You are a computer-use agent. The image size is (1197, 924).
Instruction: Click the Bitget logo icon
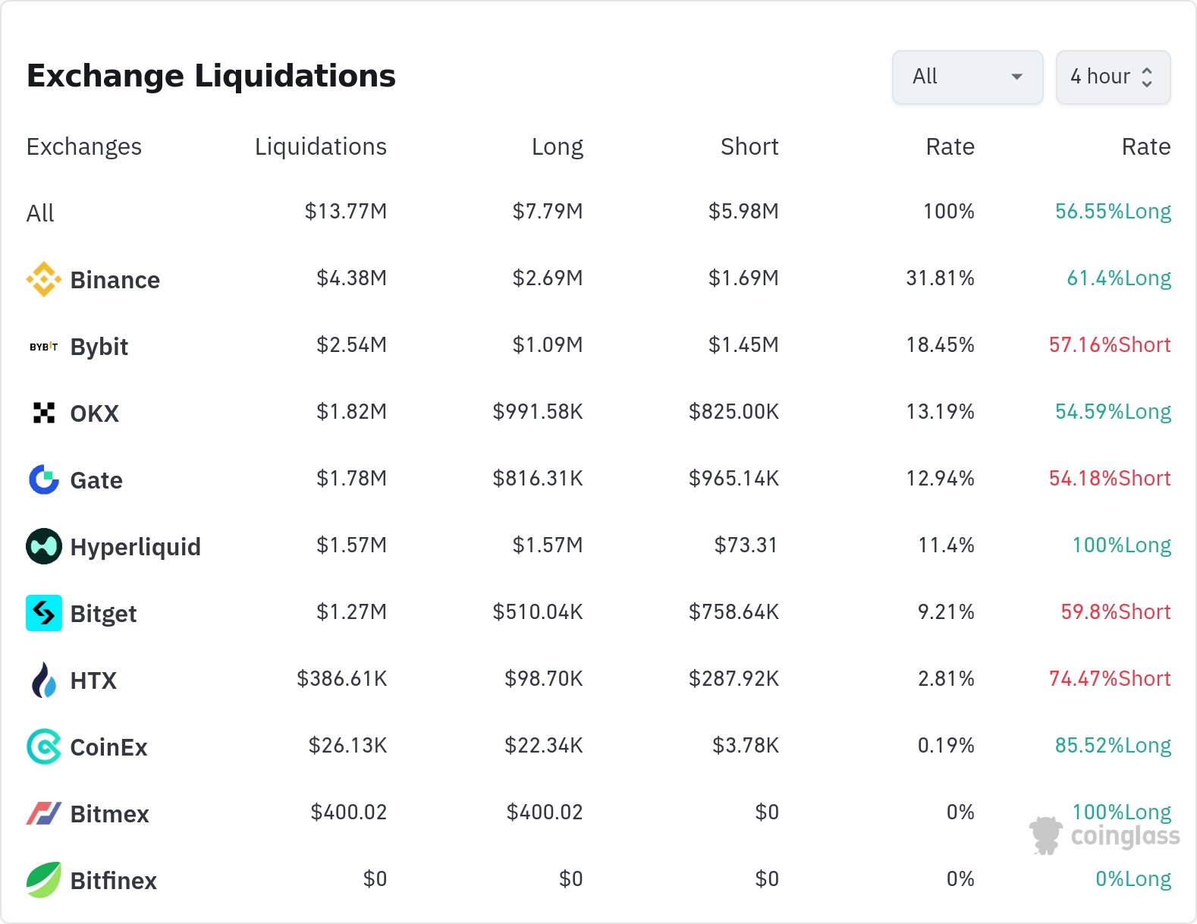44,613
